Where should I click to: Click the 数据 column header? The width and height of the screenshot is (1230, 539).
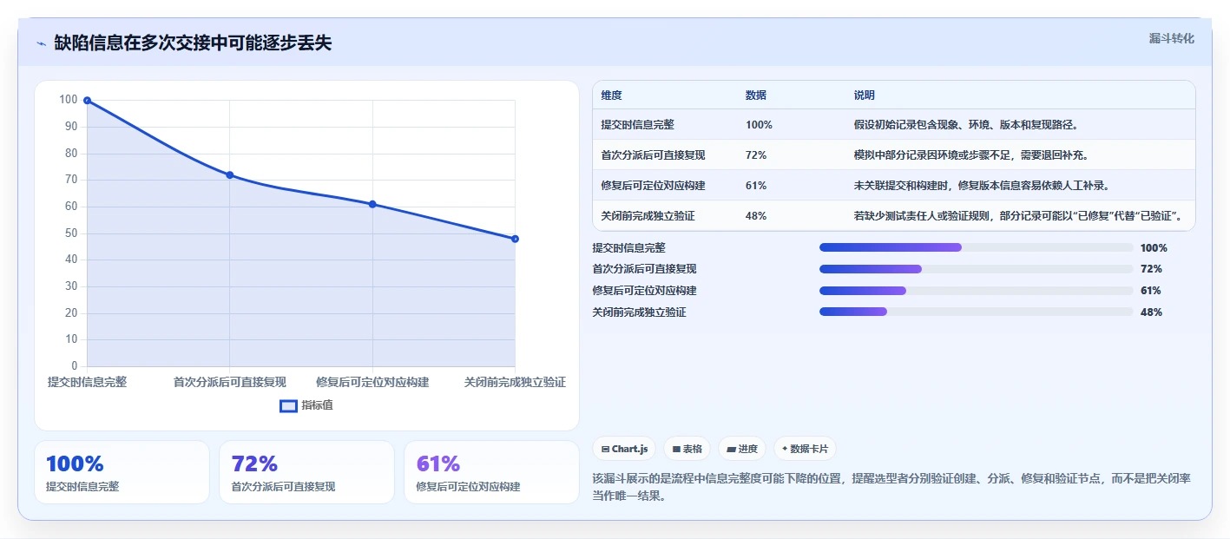tap(755, 95)
